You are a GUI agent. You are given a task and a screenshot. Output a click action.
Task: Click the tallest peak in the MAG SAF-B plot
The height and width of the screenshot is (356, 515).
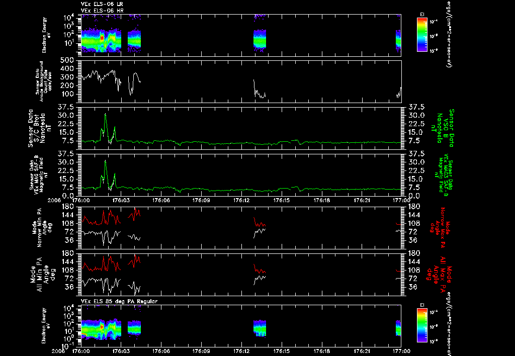[105, 161]
